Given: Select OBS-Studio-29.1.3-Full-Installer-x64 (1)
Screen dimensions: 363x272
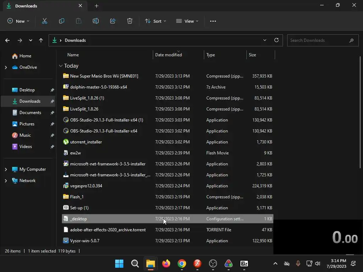Looking at the screenshot, I should pos(168,120).
